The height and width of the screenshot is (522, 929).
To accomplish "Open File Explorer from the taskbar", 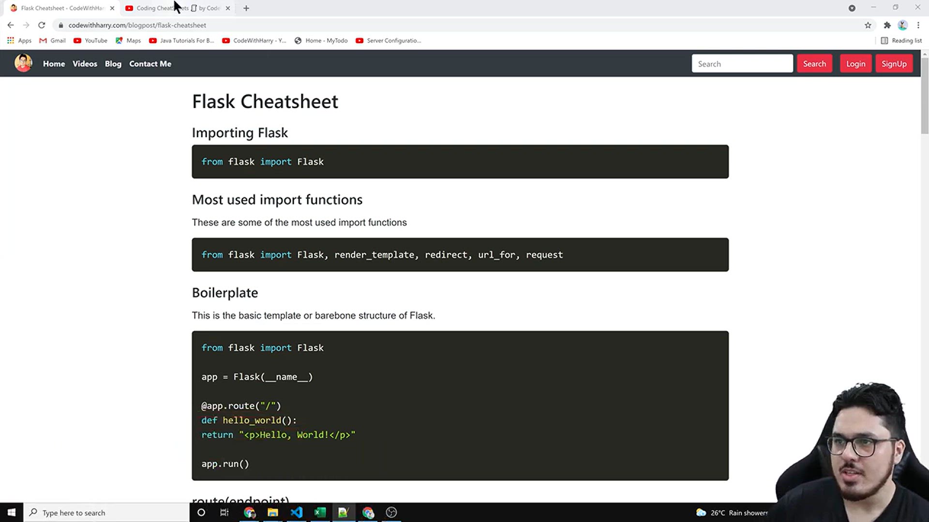I will click(x=273, y=512).
